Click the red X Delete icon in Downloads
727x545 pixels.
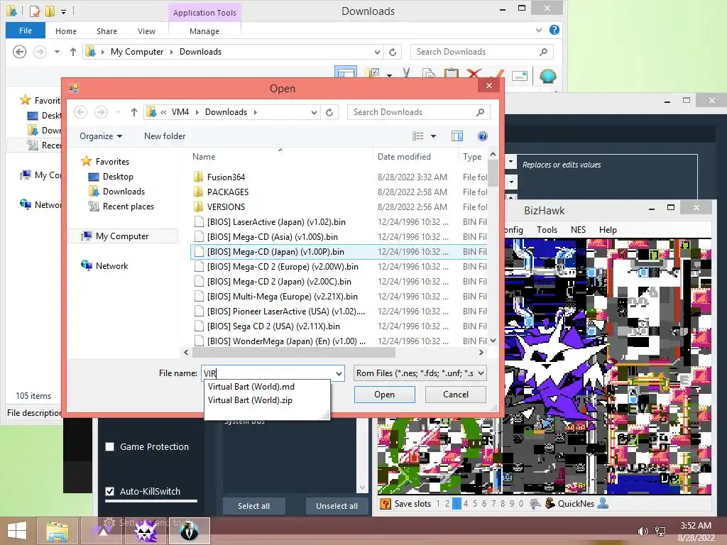pos(474,74)
